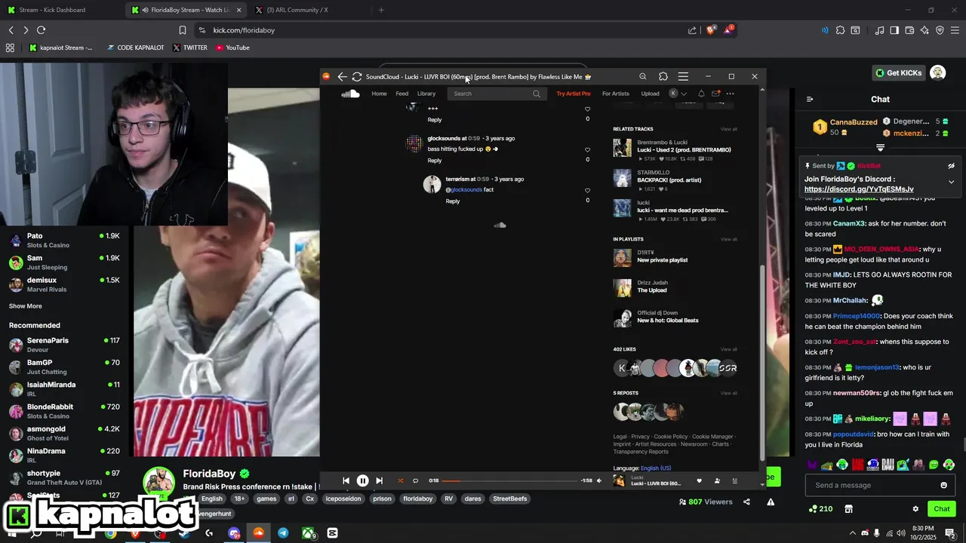Collapse the Kick chat panel

tap(810, 99)
